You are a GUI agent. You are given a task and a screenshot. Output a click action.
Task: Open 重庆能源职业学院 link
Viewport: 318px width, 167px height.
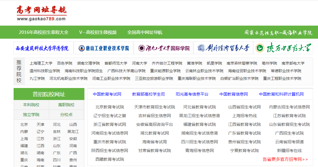(165, 71)
